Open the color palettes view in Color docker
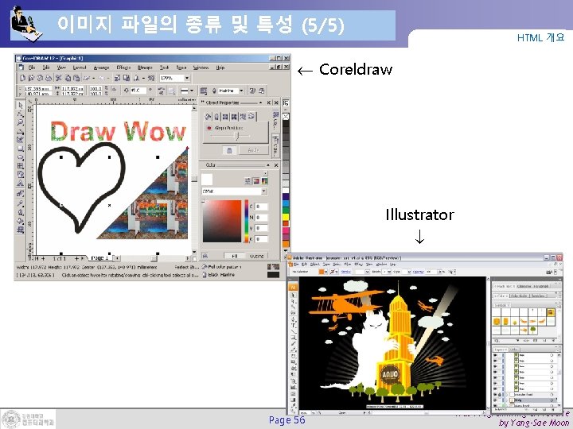The width and height of the screenshot is (573, 429). (x=264, y=180)
